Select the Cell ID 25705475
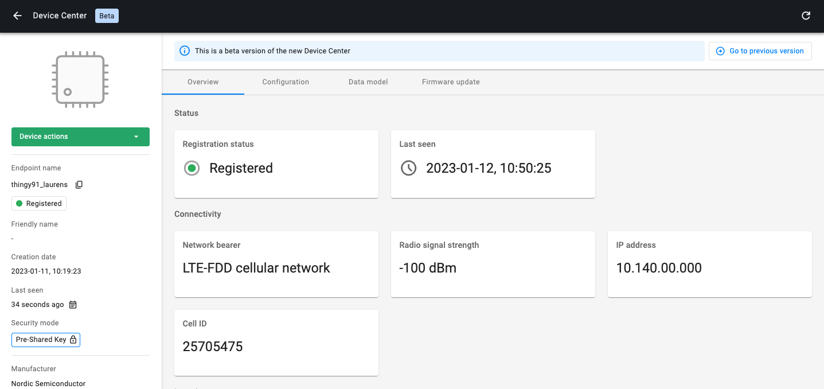The height and width of the screenshot is (389, 824). point(213,347)
